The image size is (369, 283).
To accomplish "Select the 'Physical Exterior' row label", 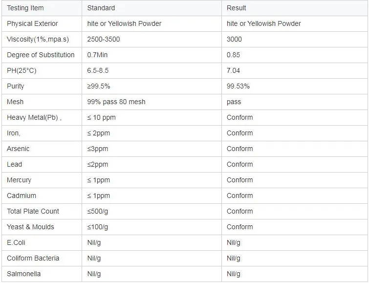I will [32, 23].
